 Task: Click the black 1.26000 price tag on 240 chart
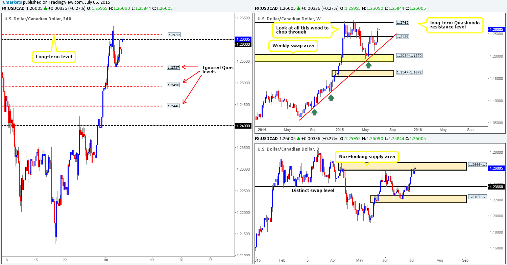pos(242,44)
